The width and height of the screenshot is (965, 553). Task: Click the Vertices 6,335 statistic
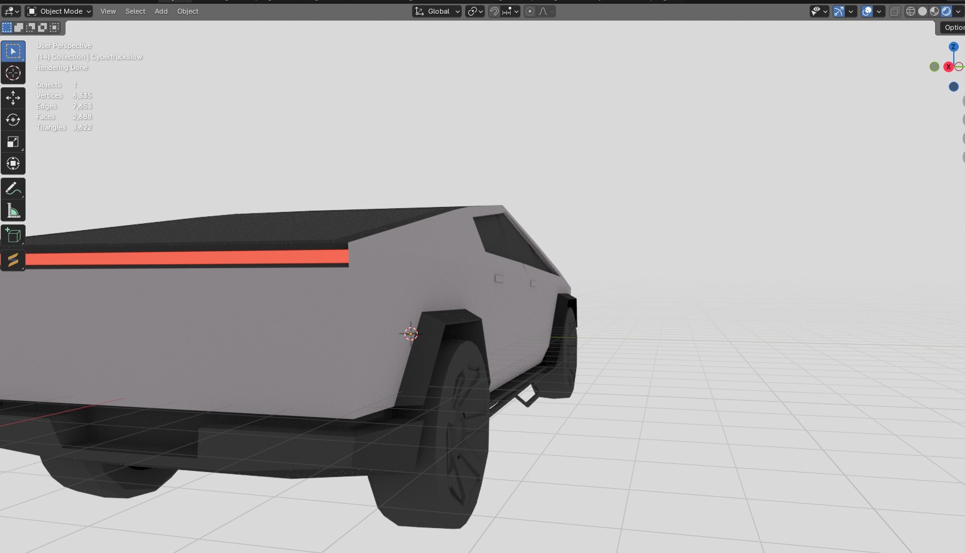point(64,95)
